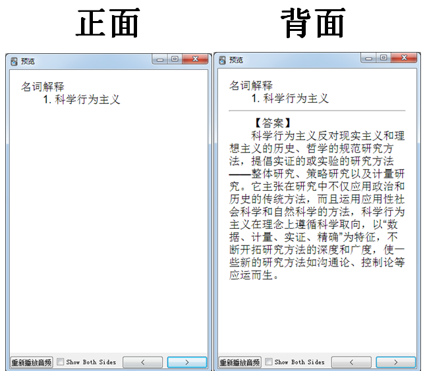
Task: Maximize the left preview window
Action: click(175, 59)
